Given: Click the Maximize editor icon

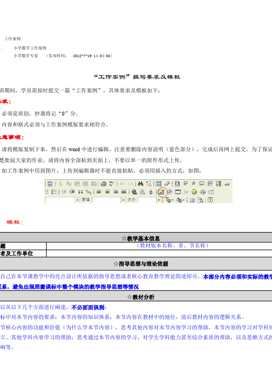Looking at the screenshot, I should point(192,200).
